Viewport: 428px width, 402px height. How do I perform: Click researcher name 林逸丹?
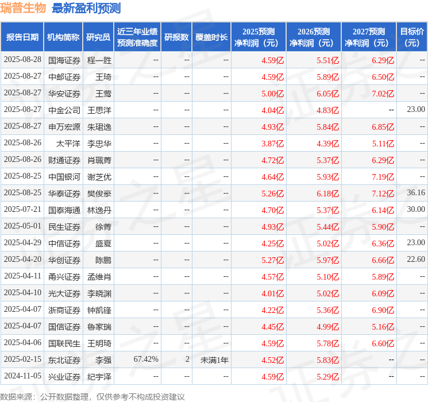99,210
